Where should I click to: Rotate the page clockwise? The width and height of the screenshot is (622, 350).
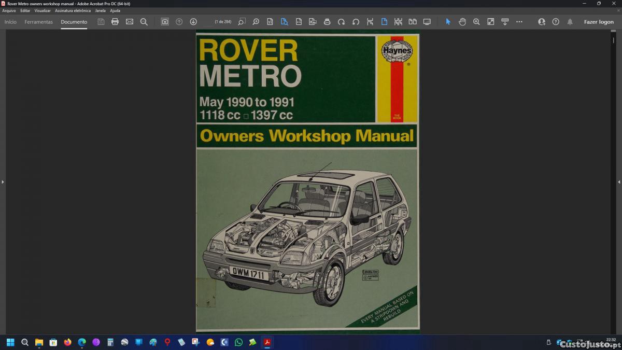(x=341, y=22)
